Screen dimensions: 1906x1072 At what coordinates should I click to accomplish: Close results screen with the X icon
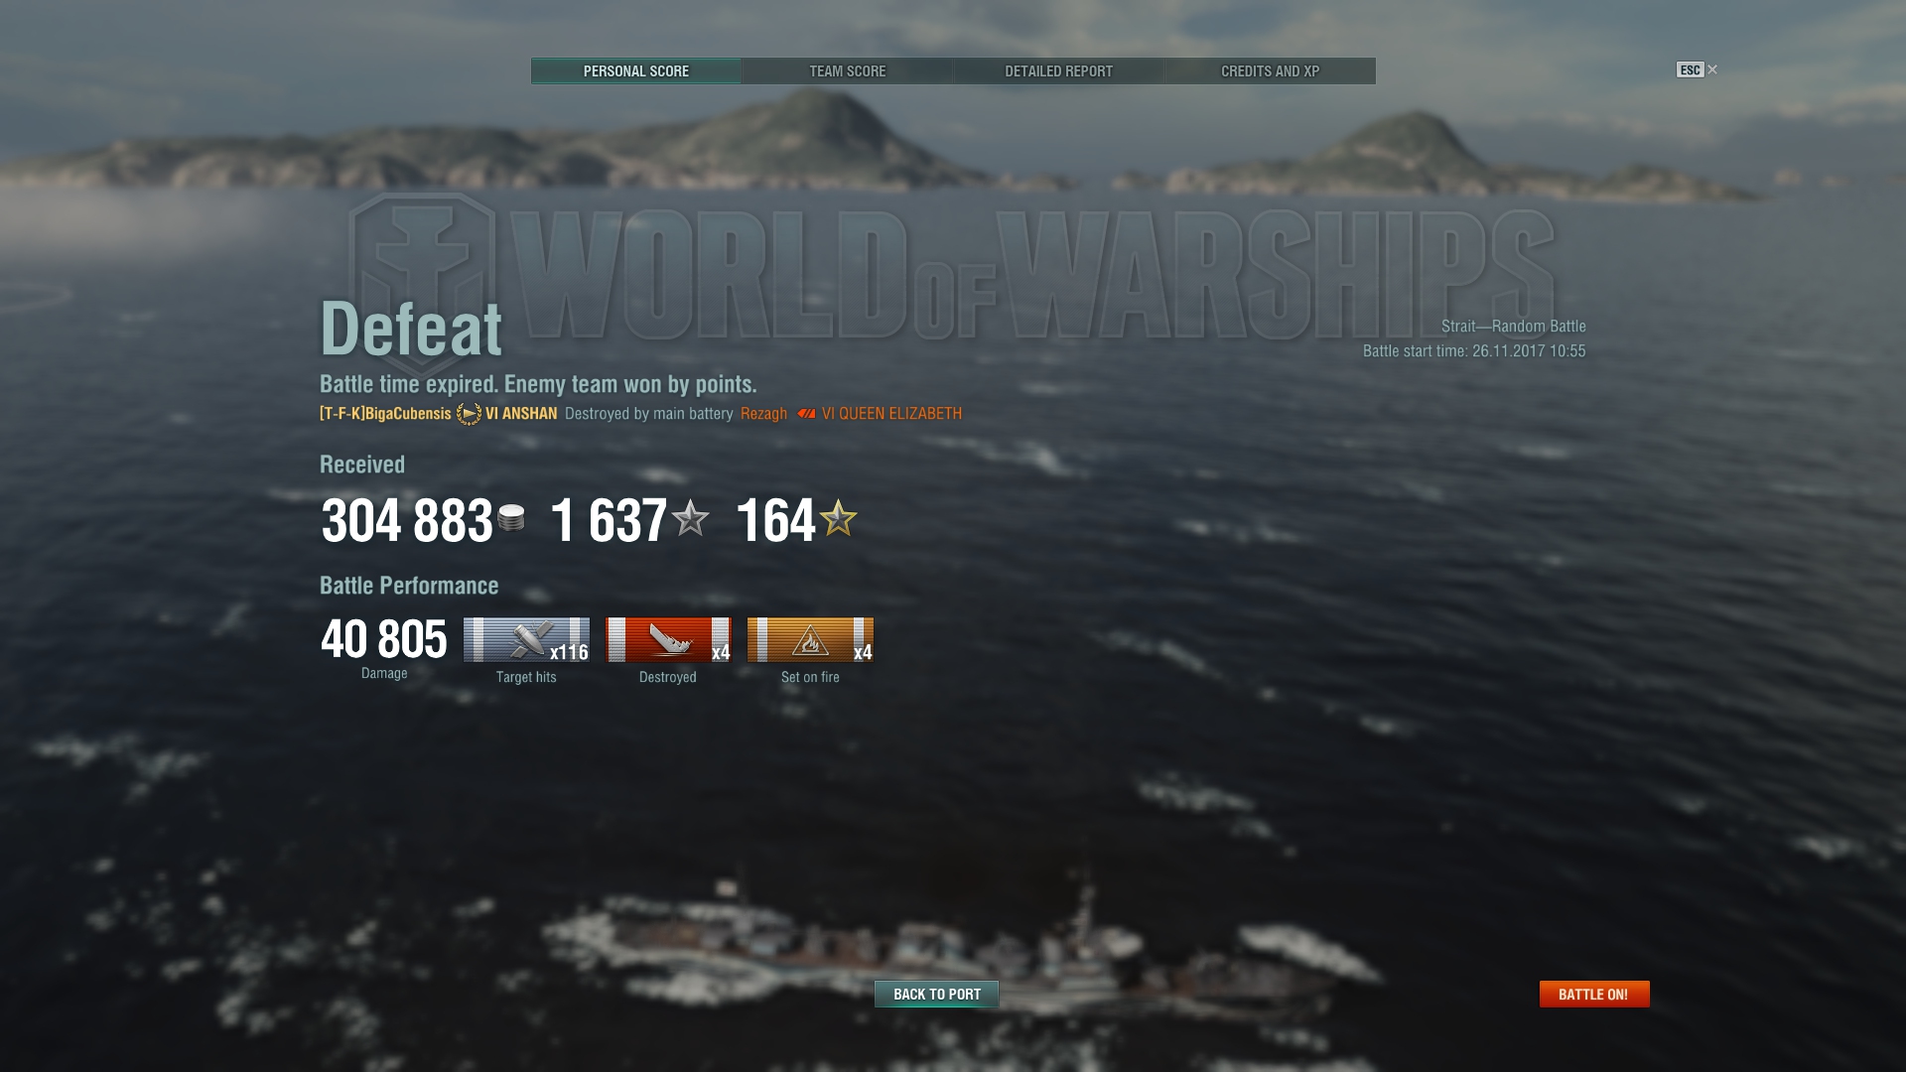(1712, 69)
